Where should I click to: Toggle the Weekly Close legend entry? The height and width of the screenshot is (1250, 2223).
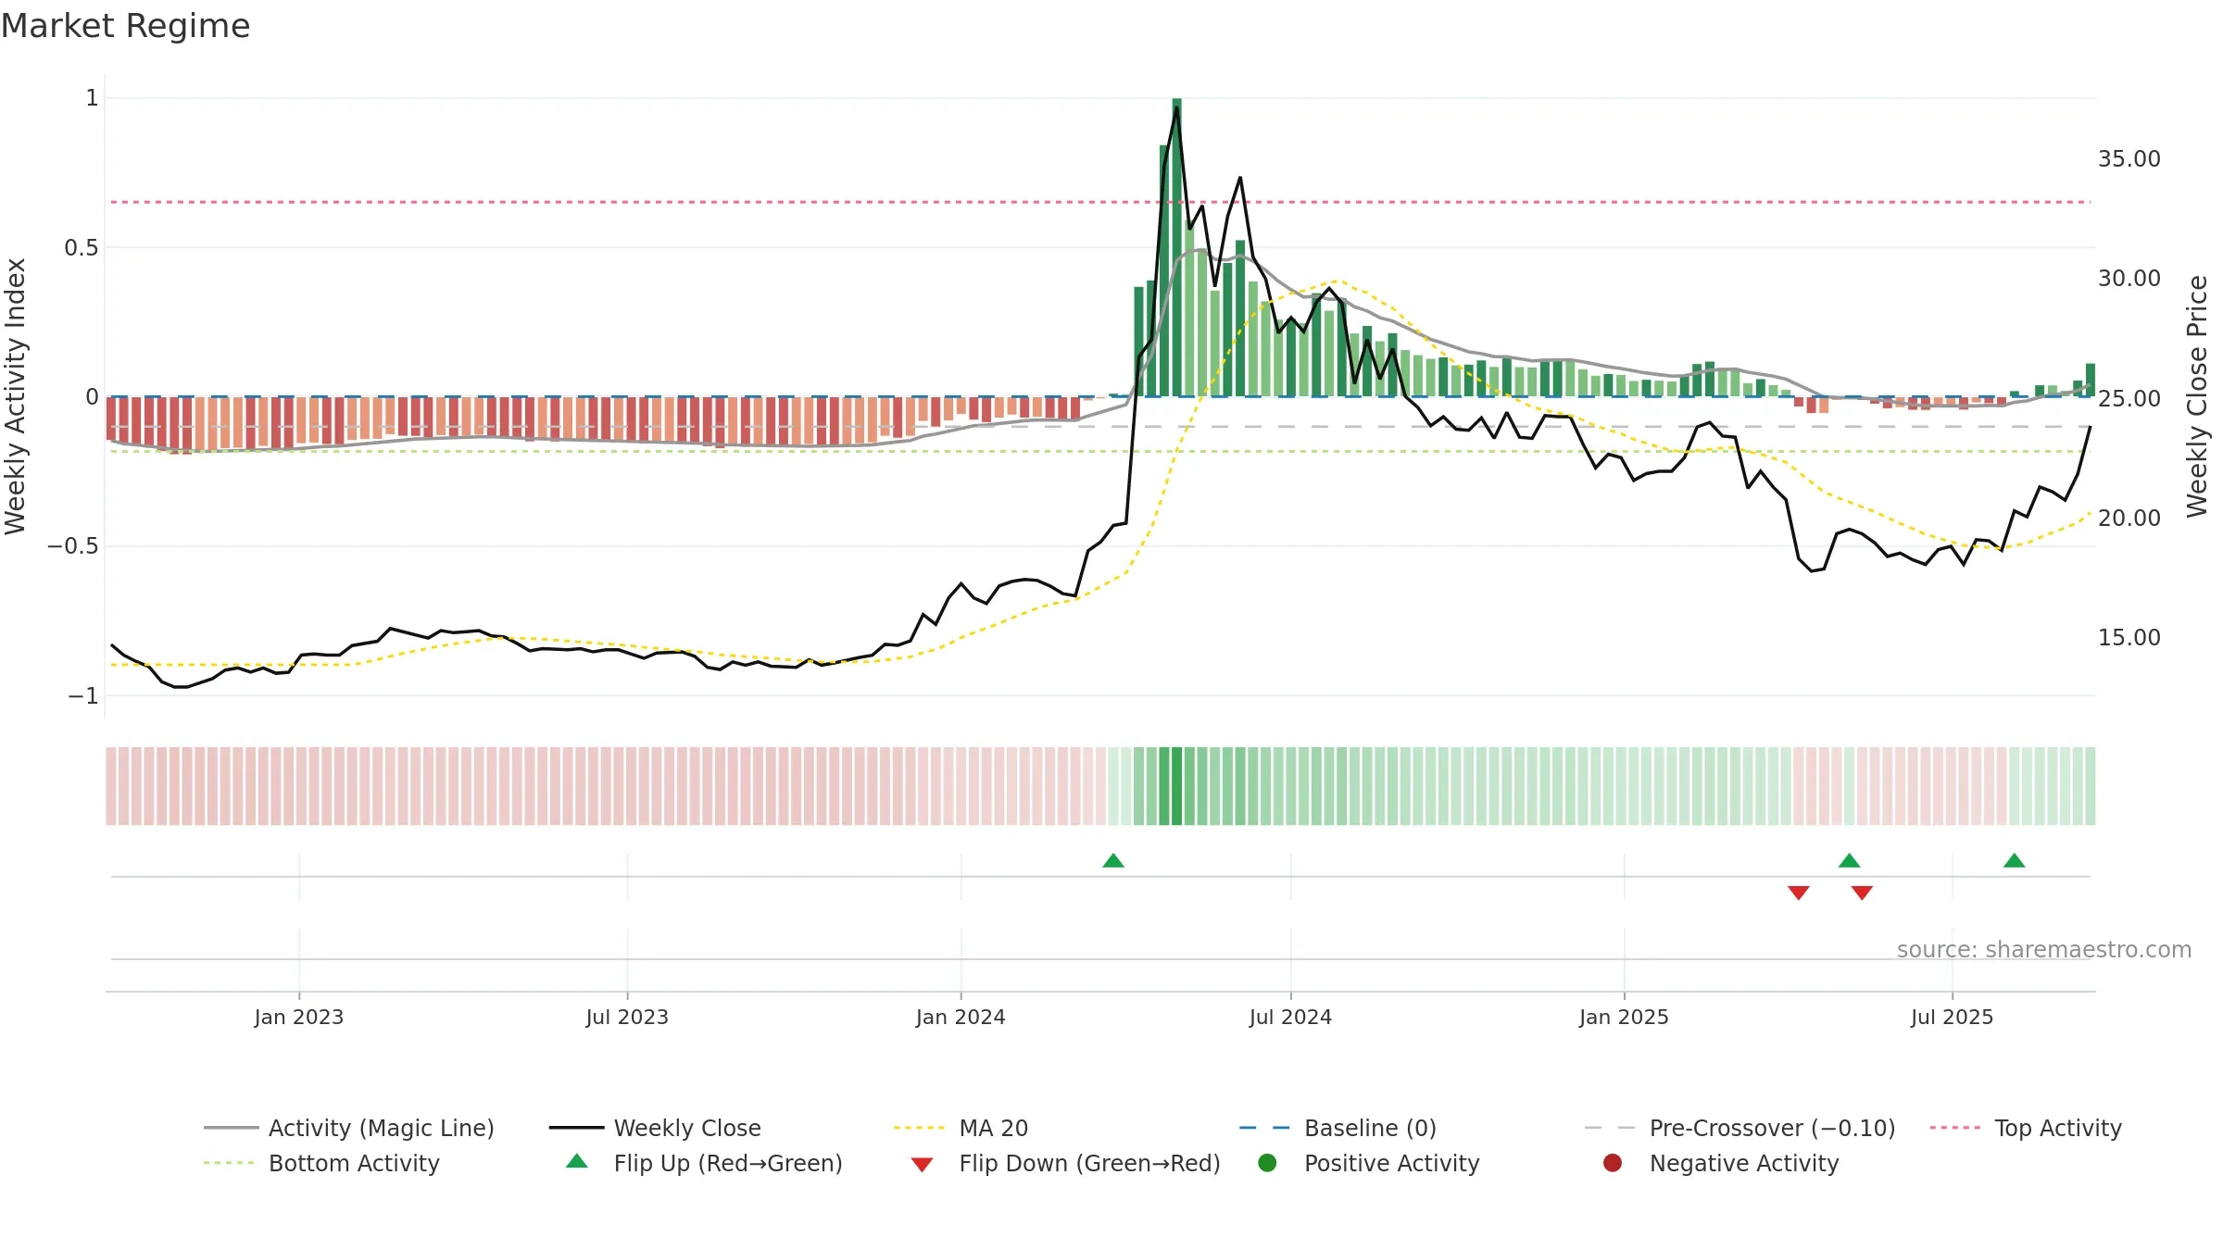click(655, 1128)
